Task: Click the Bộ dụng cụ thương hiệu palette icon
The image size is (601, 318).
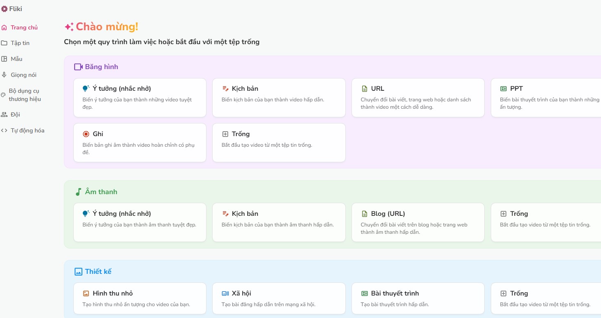Action: coord(3,95)
